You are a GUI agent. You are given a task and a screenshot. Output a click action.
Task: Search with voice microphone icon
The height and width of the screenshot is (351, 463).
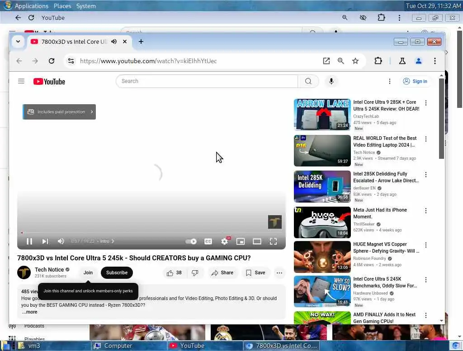tap(331, 81)
